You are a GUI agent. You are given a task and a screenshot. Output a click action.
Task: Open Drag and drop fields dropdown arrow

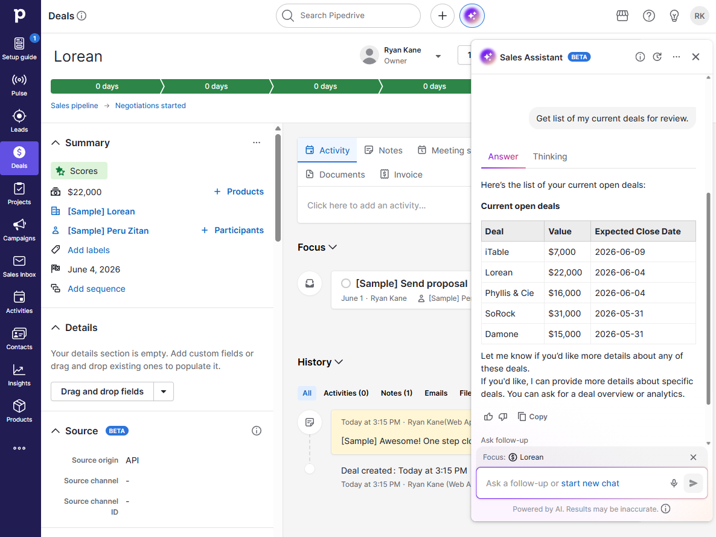[164, 391]
